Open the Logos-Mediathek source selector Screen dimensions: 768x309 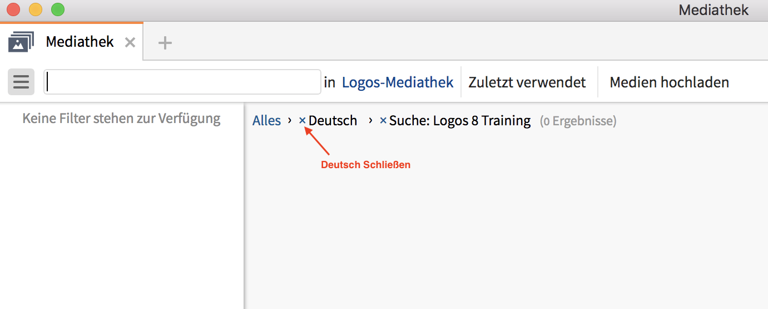point(398,82)
